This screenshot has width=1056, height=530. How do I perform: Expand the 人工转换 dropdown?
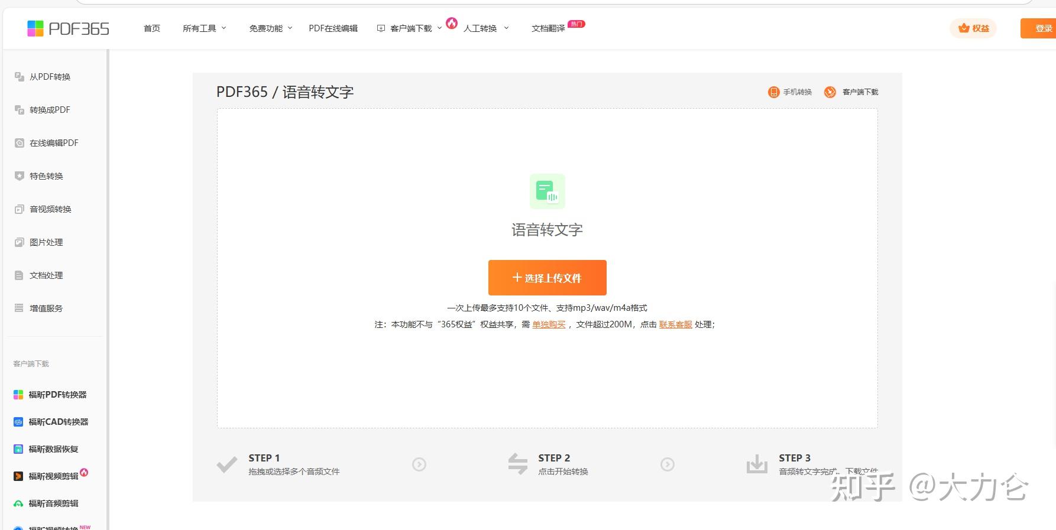pyautogui.click(x=486, y=28)
